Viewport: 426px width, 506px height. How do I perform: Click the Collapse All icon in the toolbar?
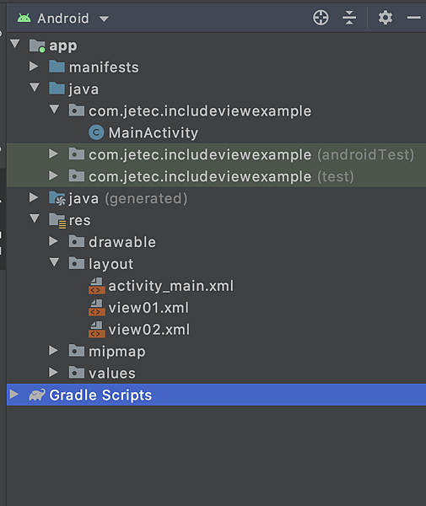tap(349, 18)
